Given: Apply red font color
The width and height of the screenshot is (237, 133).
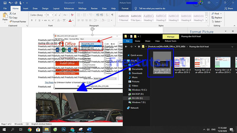Looking at the screenshot, I should pyautogui.click(x=70, y=20).
